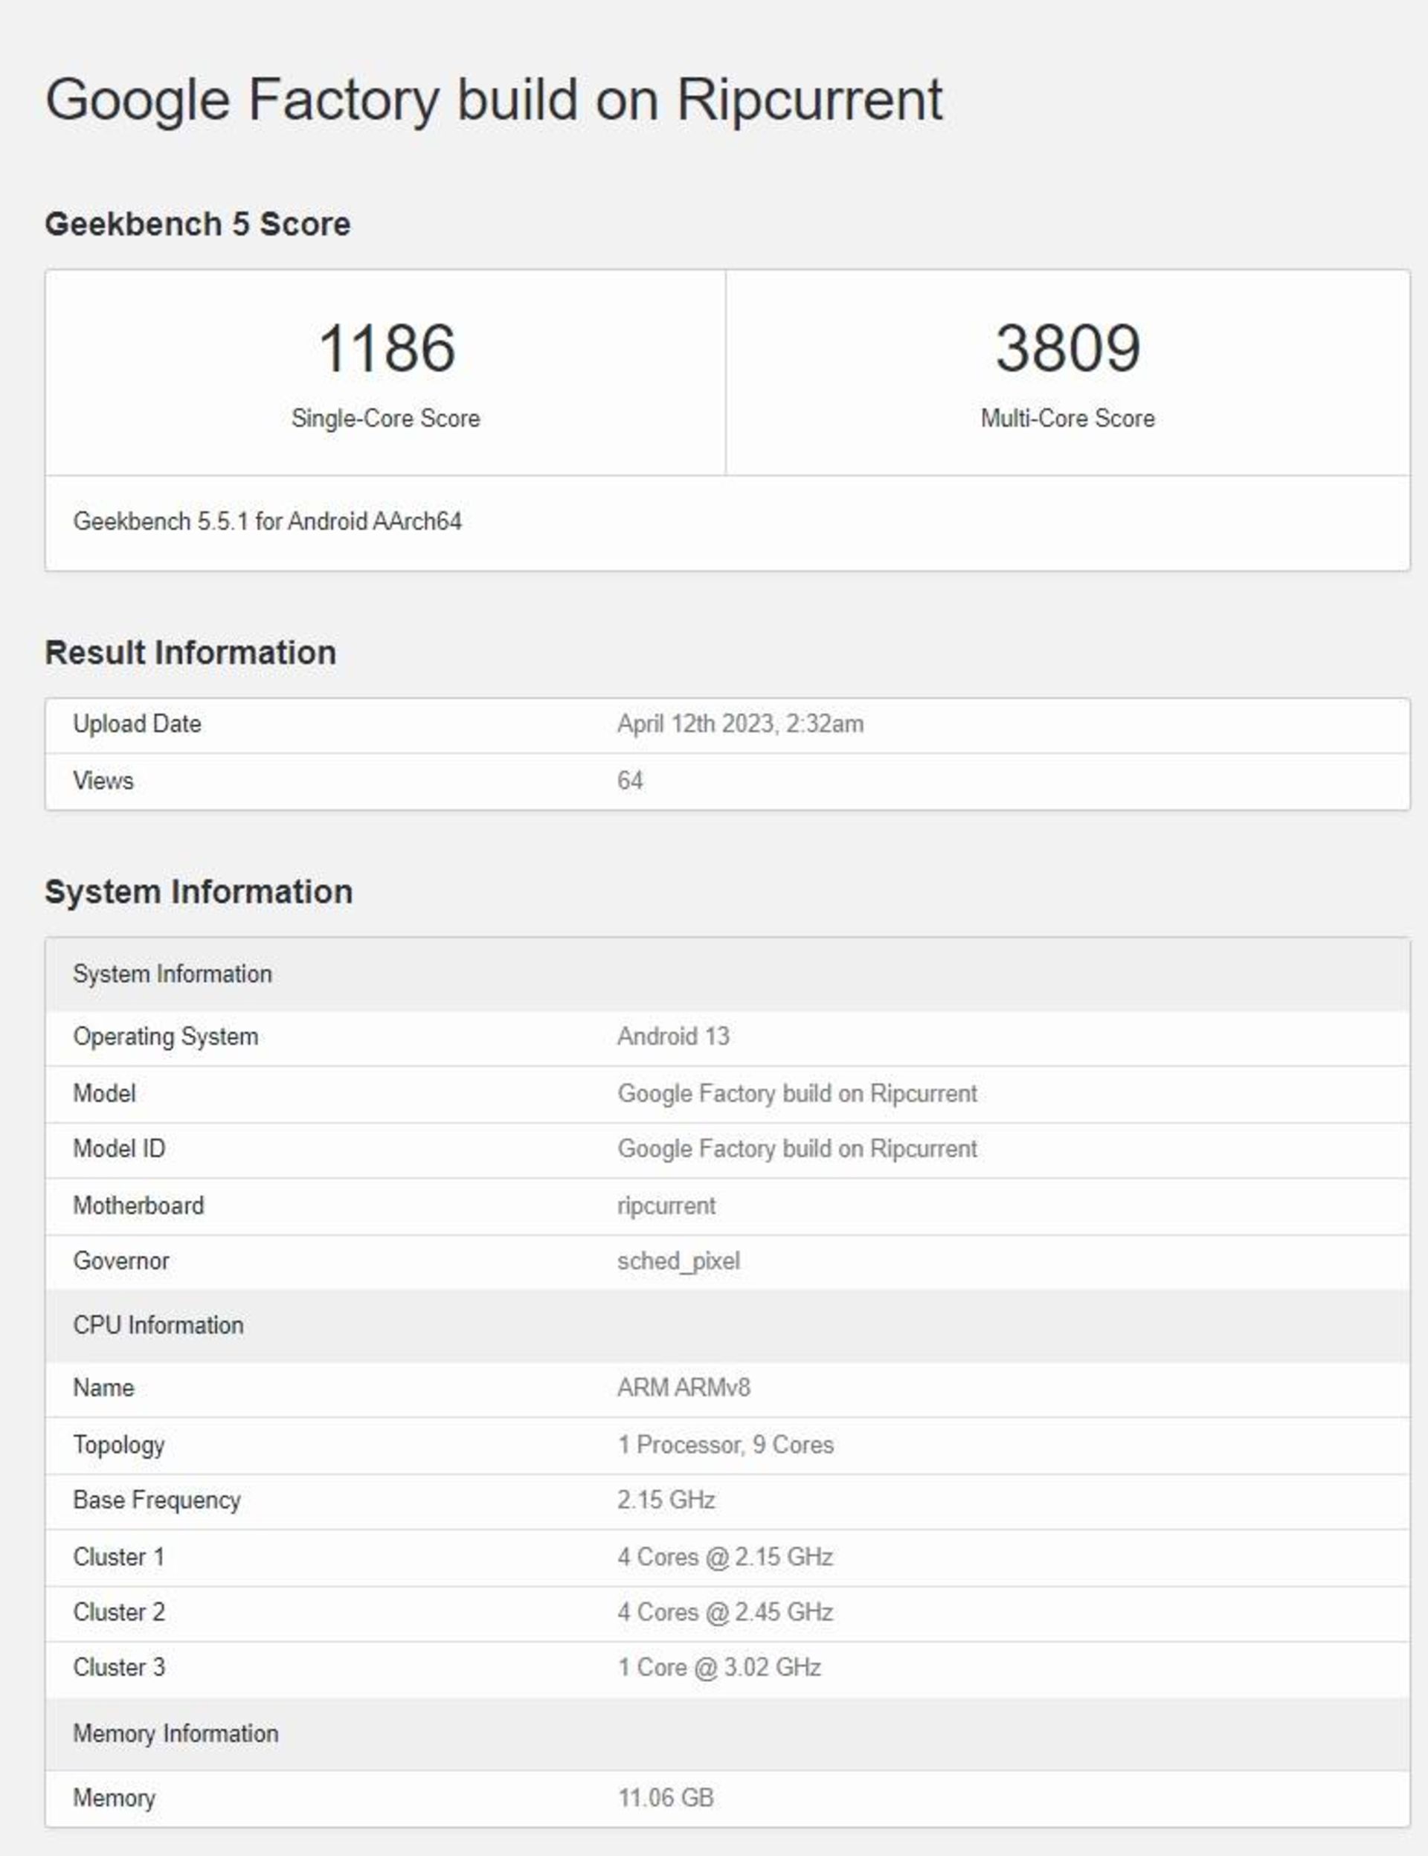Click the 'Topology' label
The height and width of the screenshot is (1856, 1428).
coord(119,1445)
